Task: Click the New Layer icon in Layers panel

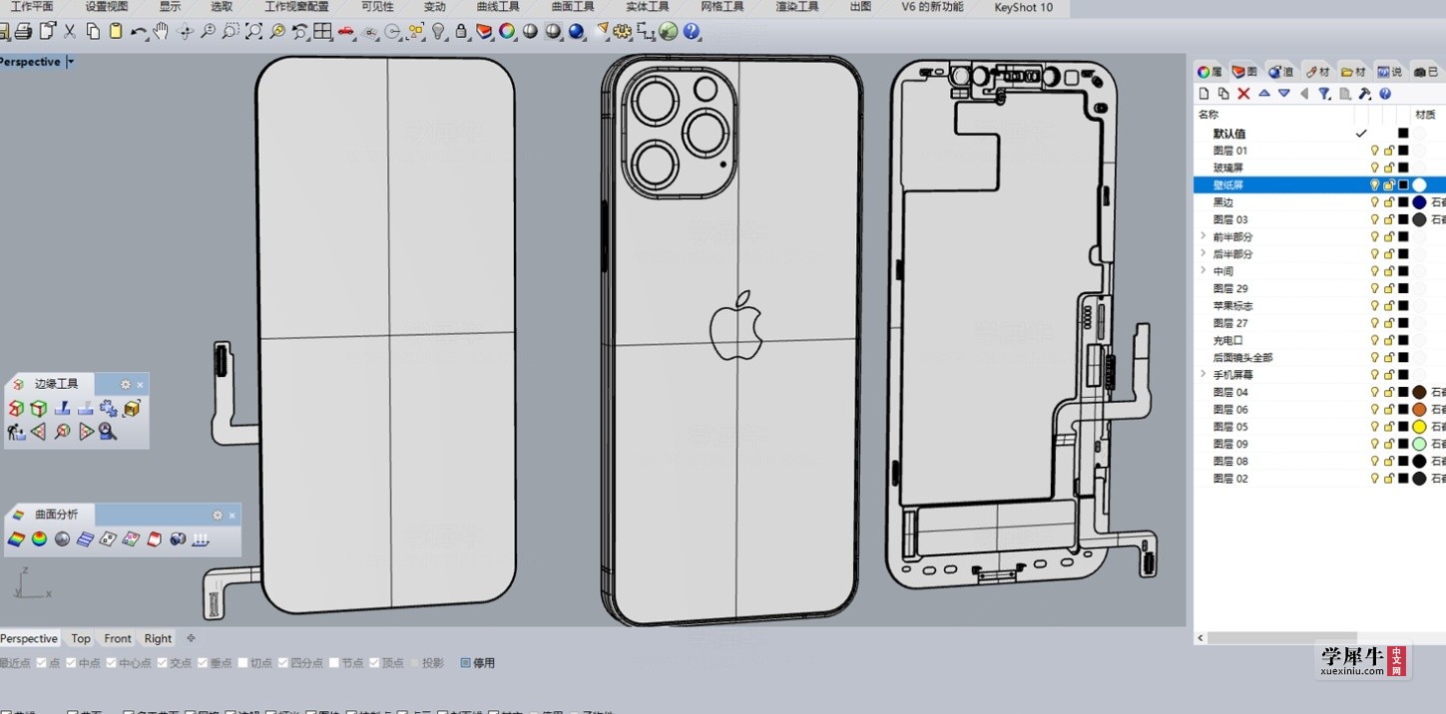Action: (1204, 94)
